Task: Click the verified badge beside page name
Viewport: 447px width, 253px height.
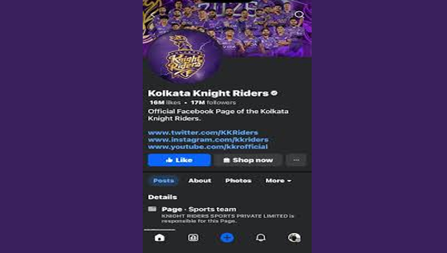Action: 274,93
